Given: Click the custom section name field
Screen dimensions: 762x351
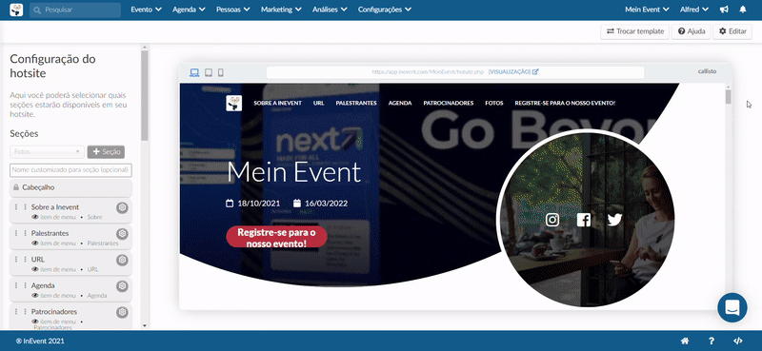Looking at the screenshot, I should (70, 170).
